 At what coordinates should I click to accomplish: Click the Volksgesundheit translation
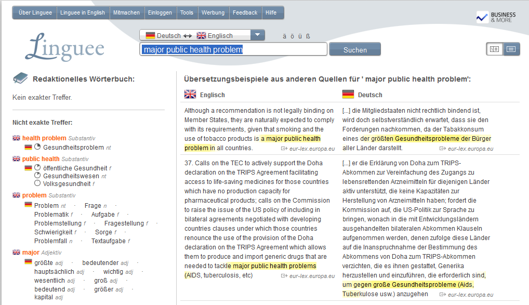67,183
